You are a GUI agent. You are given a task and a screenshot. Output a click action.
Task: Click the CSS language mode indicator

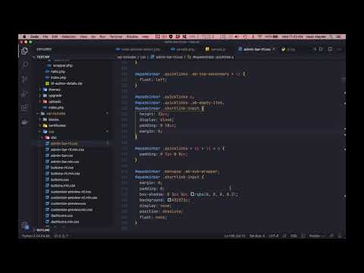(293, 236)
